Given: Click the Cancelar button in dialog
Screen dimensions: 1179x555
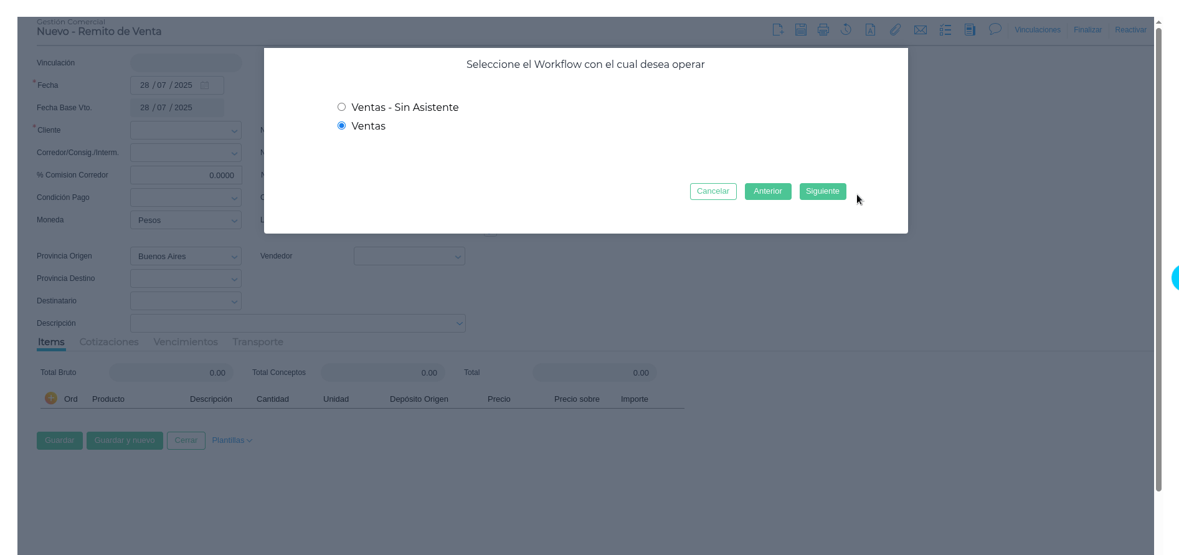Looking at the screenshot, I should tap(713, 191).
